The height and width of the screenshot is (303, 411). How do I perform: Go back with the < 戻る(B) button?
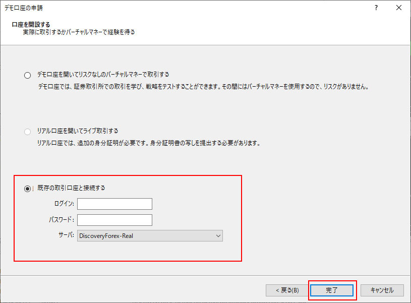click(x=286, y=290)
